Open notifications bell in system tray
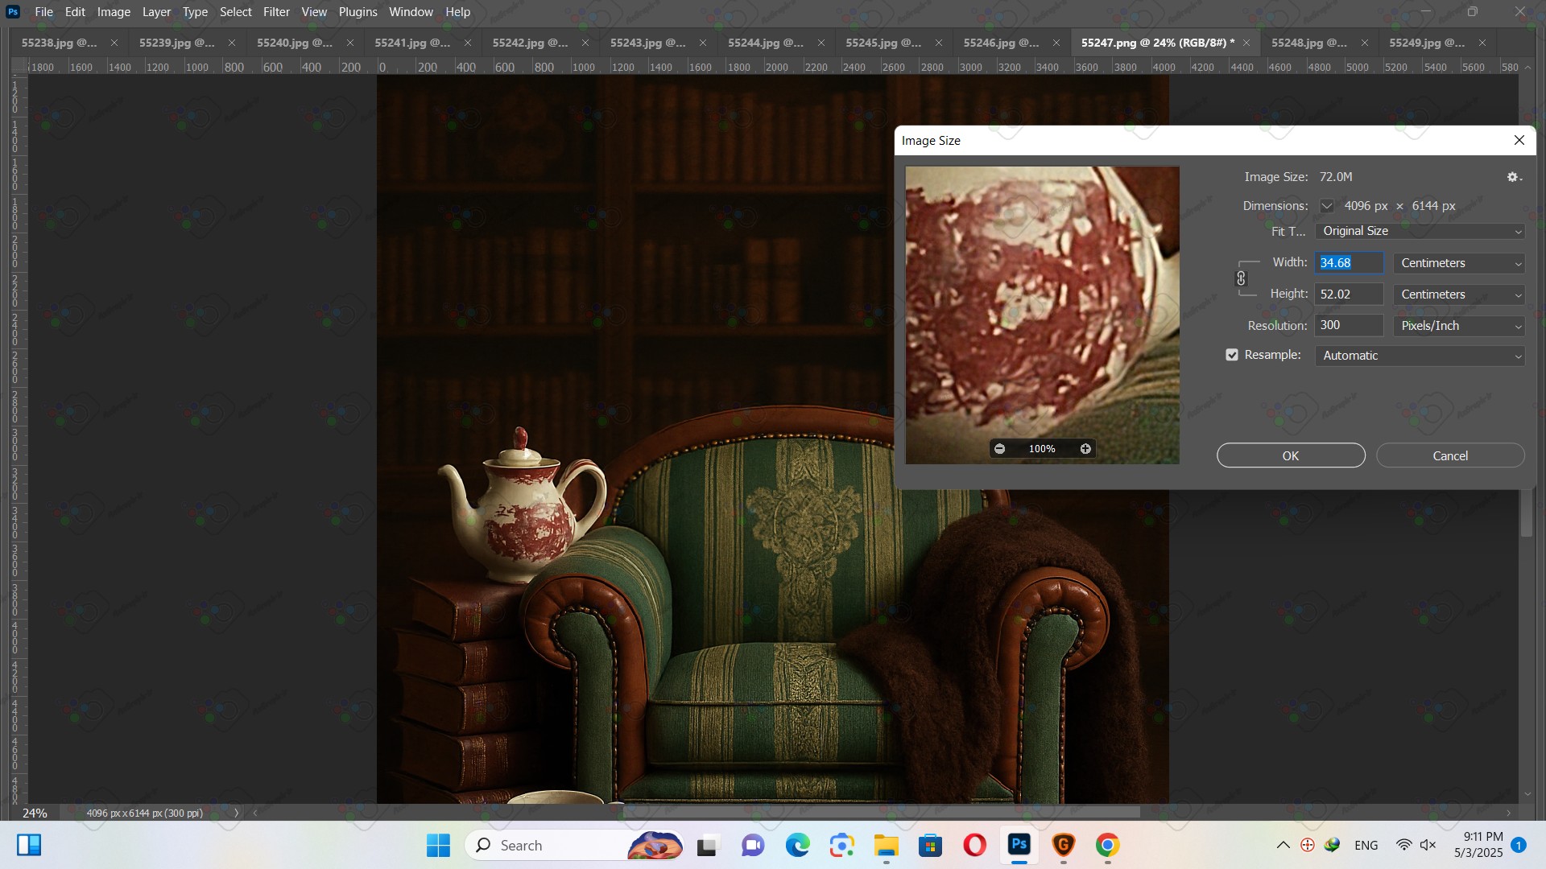This screenshot has height=869, width=1546. pyautogui.click(x=1519, y=846)
